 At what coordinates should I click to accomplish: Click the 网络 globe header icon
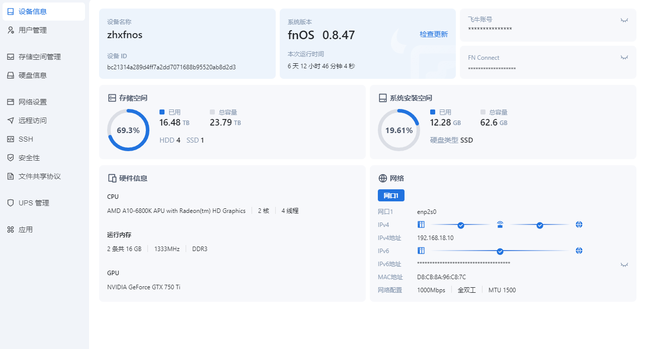(x=383, y=178)
